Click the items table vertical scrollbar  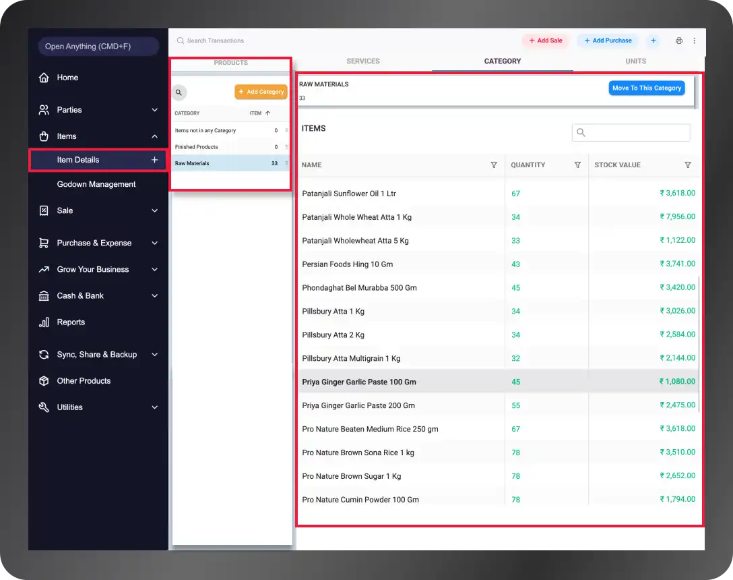click(x=699, y=344)
